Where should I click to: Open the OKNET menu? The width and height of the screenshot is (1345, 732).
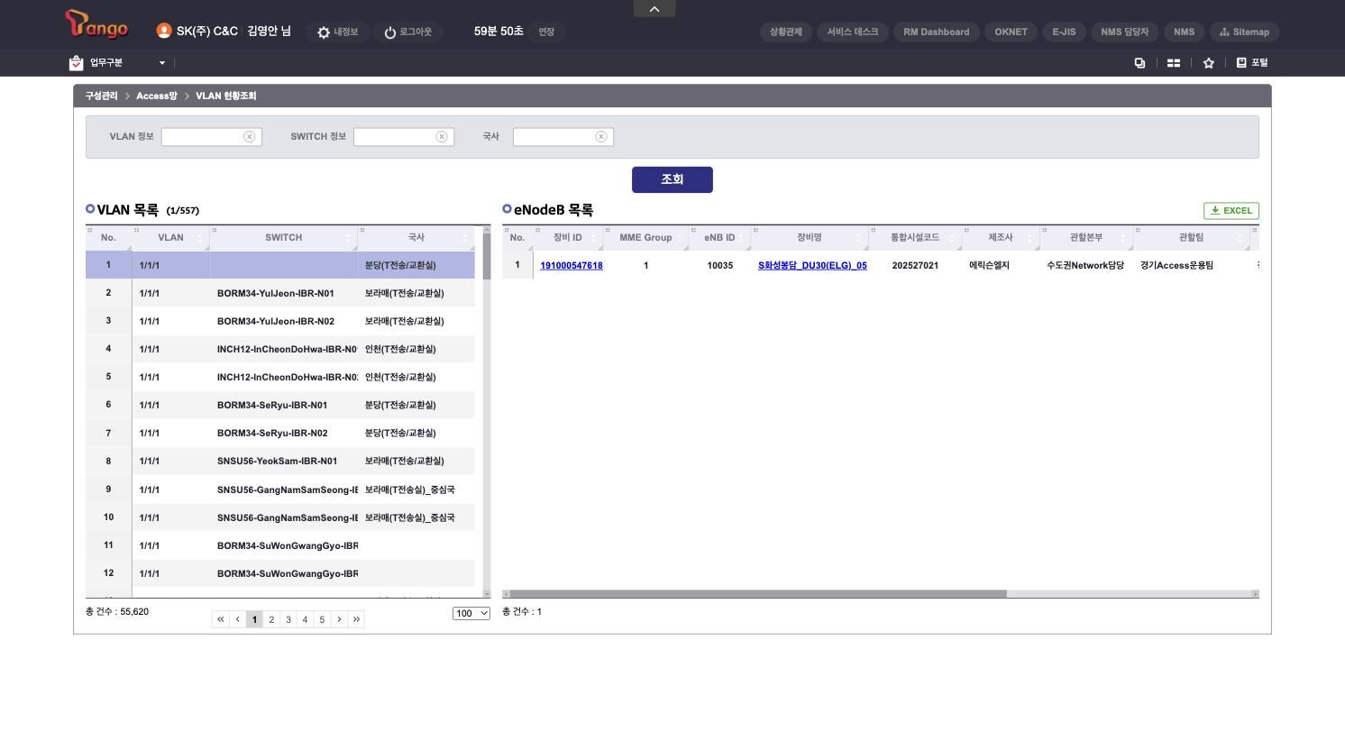point(1011,32)
